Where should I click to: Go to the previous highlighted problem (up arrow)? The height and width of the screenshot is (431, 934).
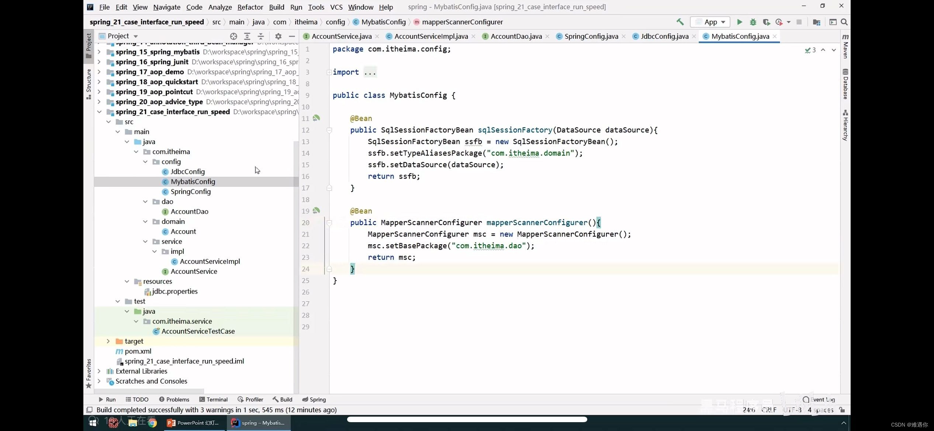click(823, 50)
